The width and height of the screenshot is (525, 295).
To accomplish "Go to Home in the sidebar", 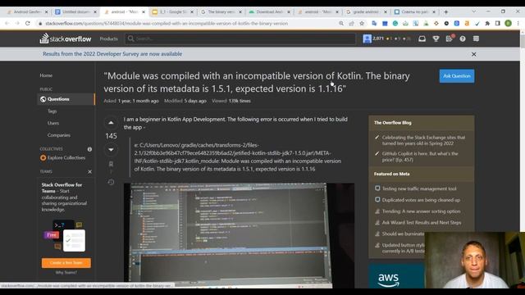I will 46,75.
